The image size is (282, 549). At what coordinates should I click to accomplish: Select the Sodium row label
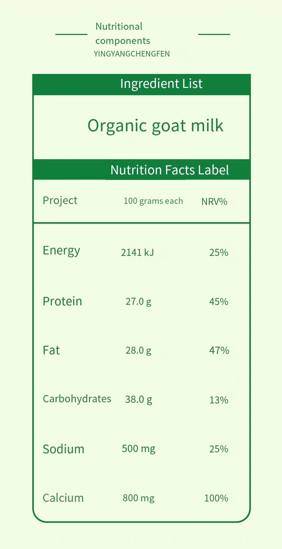[63, 449]
